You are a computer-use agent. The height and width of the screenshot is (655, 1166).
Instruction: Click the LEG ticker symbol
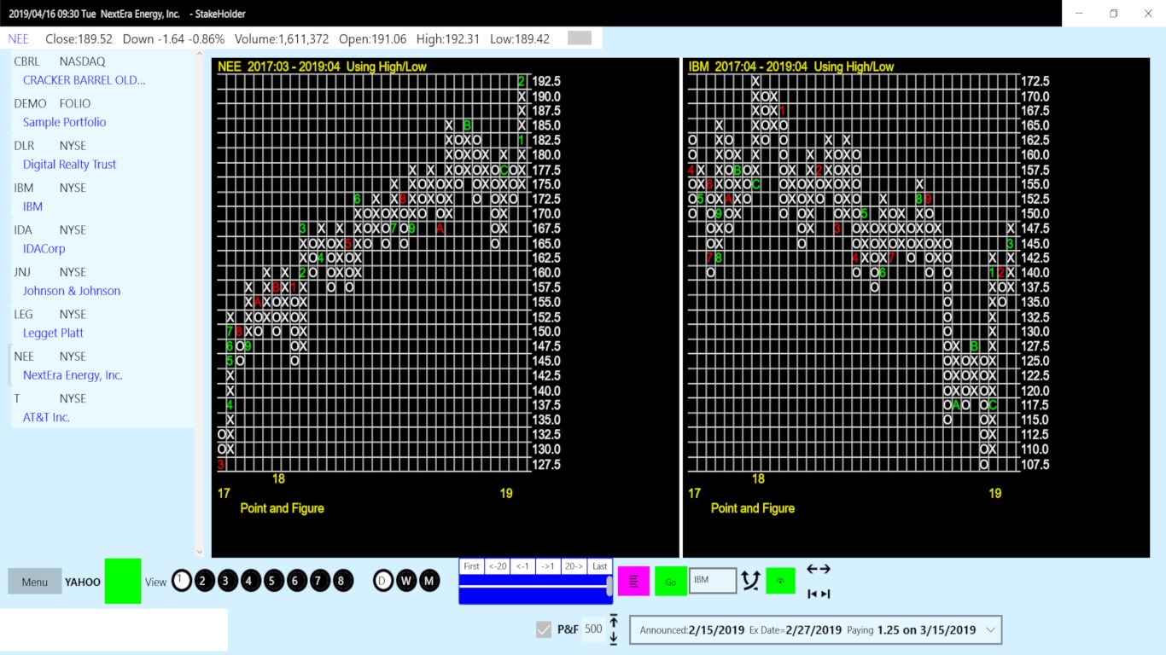pyautogui.click(x=24, y=314)
